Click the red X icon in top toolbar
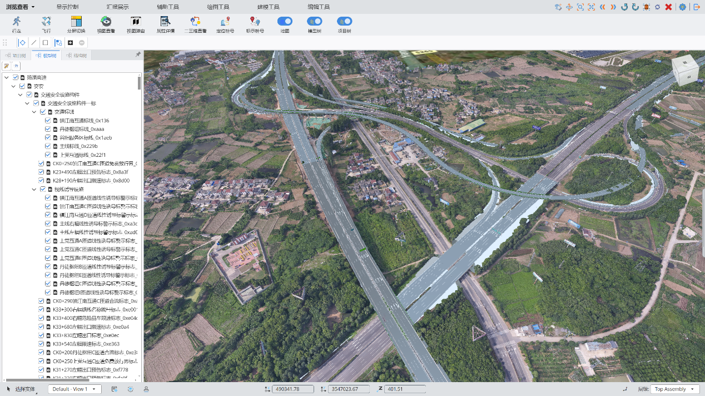 tap(668, 7)
